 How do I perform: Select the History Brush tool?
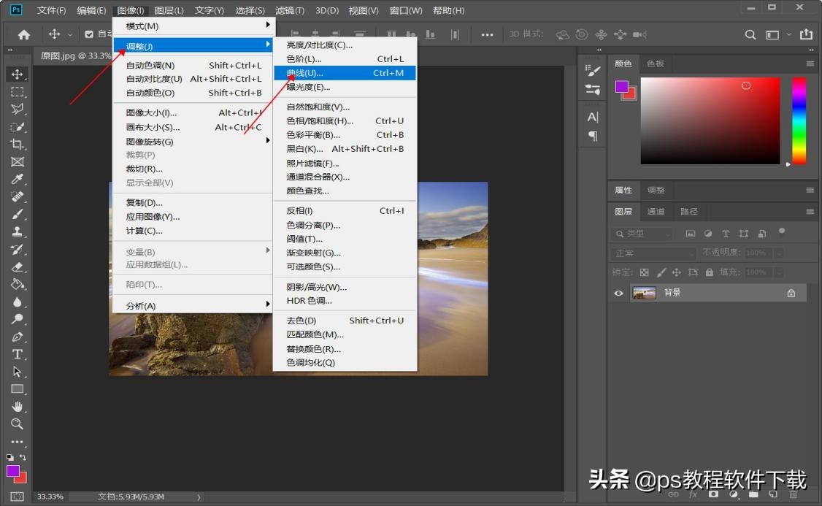(x=18, y=249)
